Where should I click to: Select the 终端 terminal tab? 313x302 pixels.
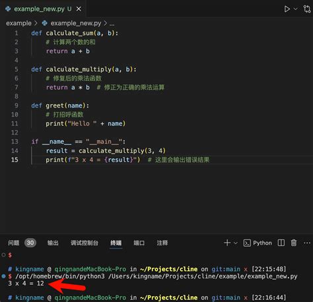116,243
